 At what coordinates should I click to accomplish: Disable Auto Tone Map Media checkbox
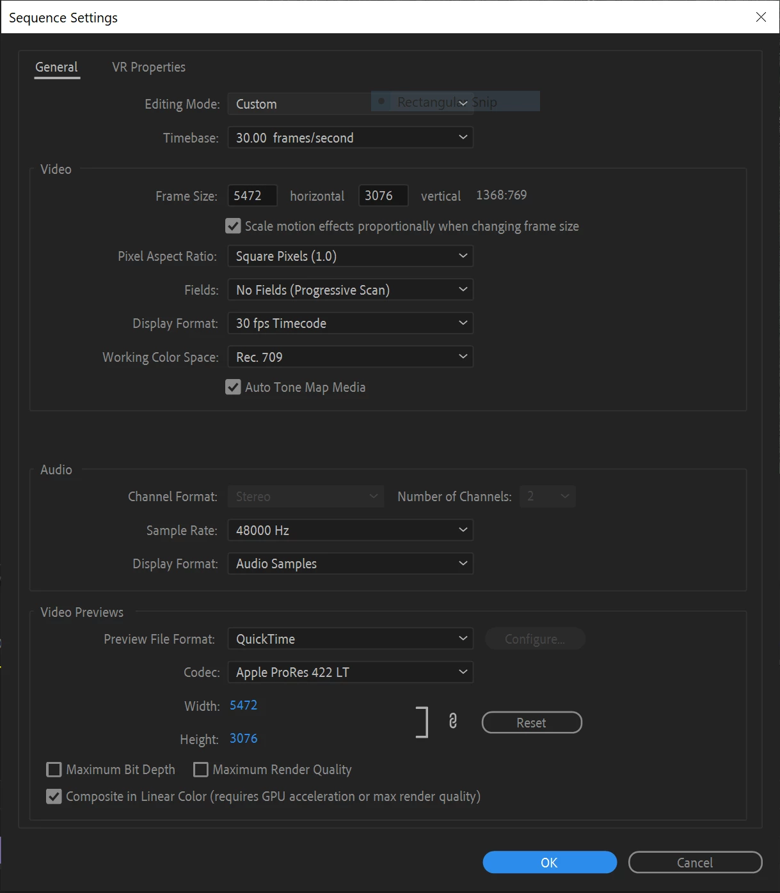coord(233,387)
